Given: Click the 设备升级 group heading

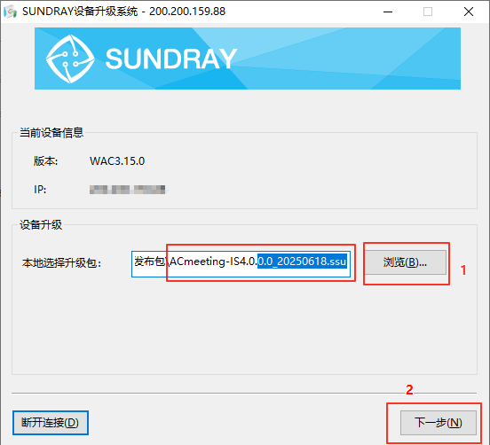Looking at the screenshot, I should pos(41,224).
